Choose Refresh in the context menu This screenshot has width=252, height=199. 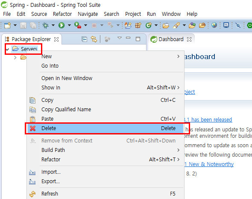click(x=105, y=194)
